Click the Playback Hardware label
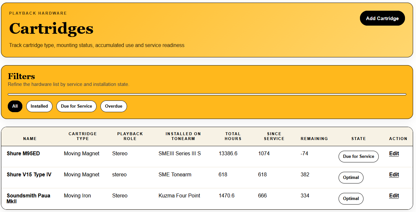Image resolution: width=416 pixels, height=212 pixels. coord(38,13)
